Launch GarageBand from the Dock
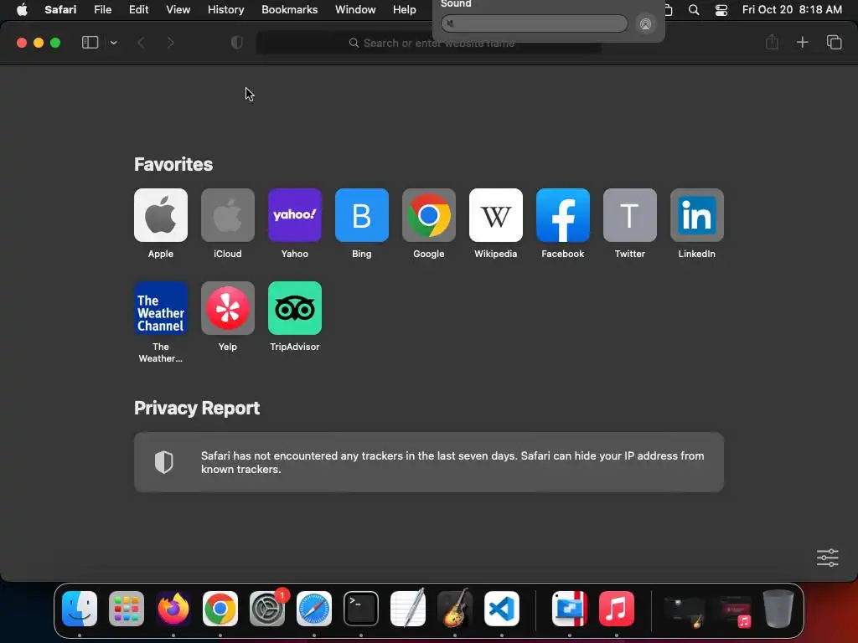The height and width of the screenshot is (643, 858). (x=455, y=608)
